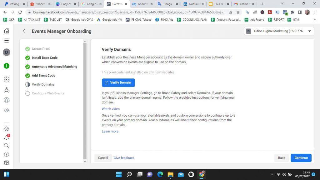This screenshot has width=320, height=180.
Task: Click the blue Verify Domain button
Action: [x=118, y=83]
